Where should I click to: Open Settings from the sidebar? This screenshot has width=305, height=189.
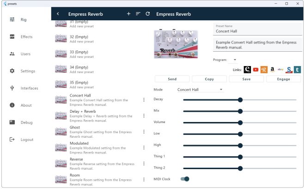click(x=28, y=71)
